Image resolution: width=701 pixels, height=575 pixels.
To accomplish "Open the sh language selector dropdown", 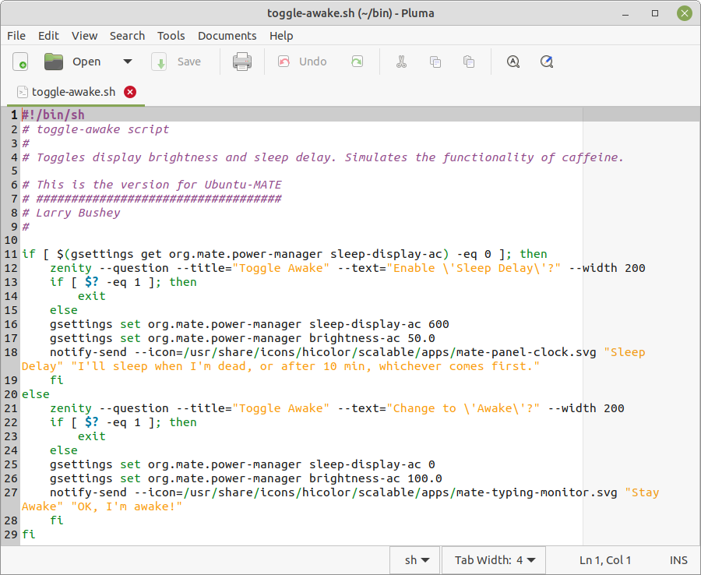I will tap(415, 560).
